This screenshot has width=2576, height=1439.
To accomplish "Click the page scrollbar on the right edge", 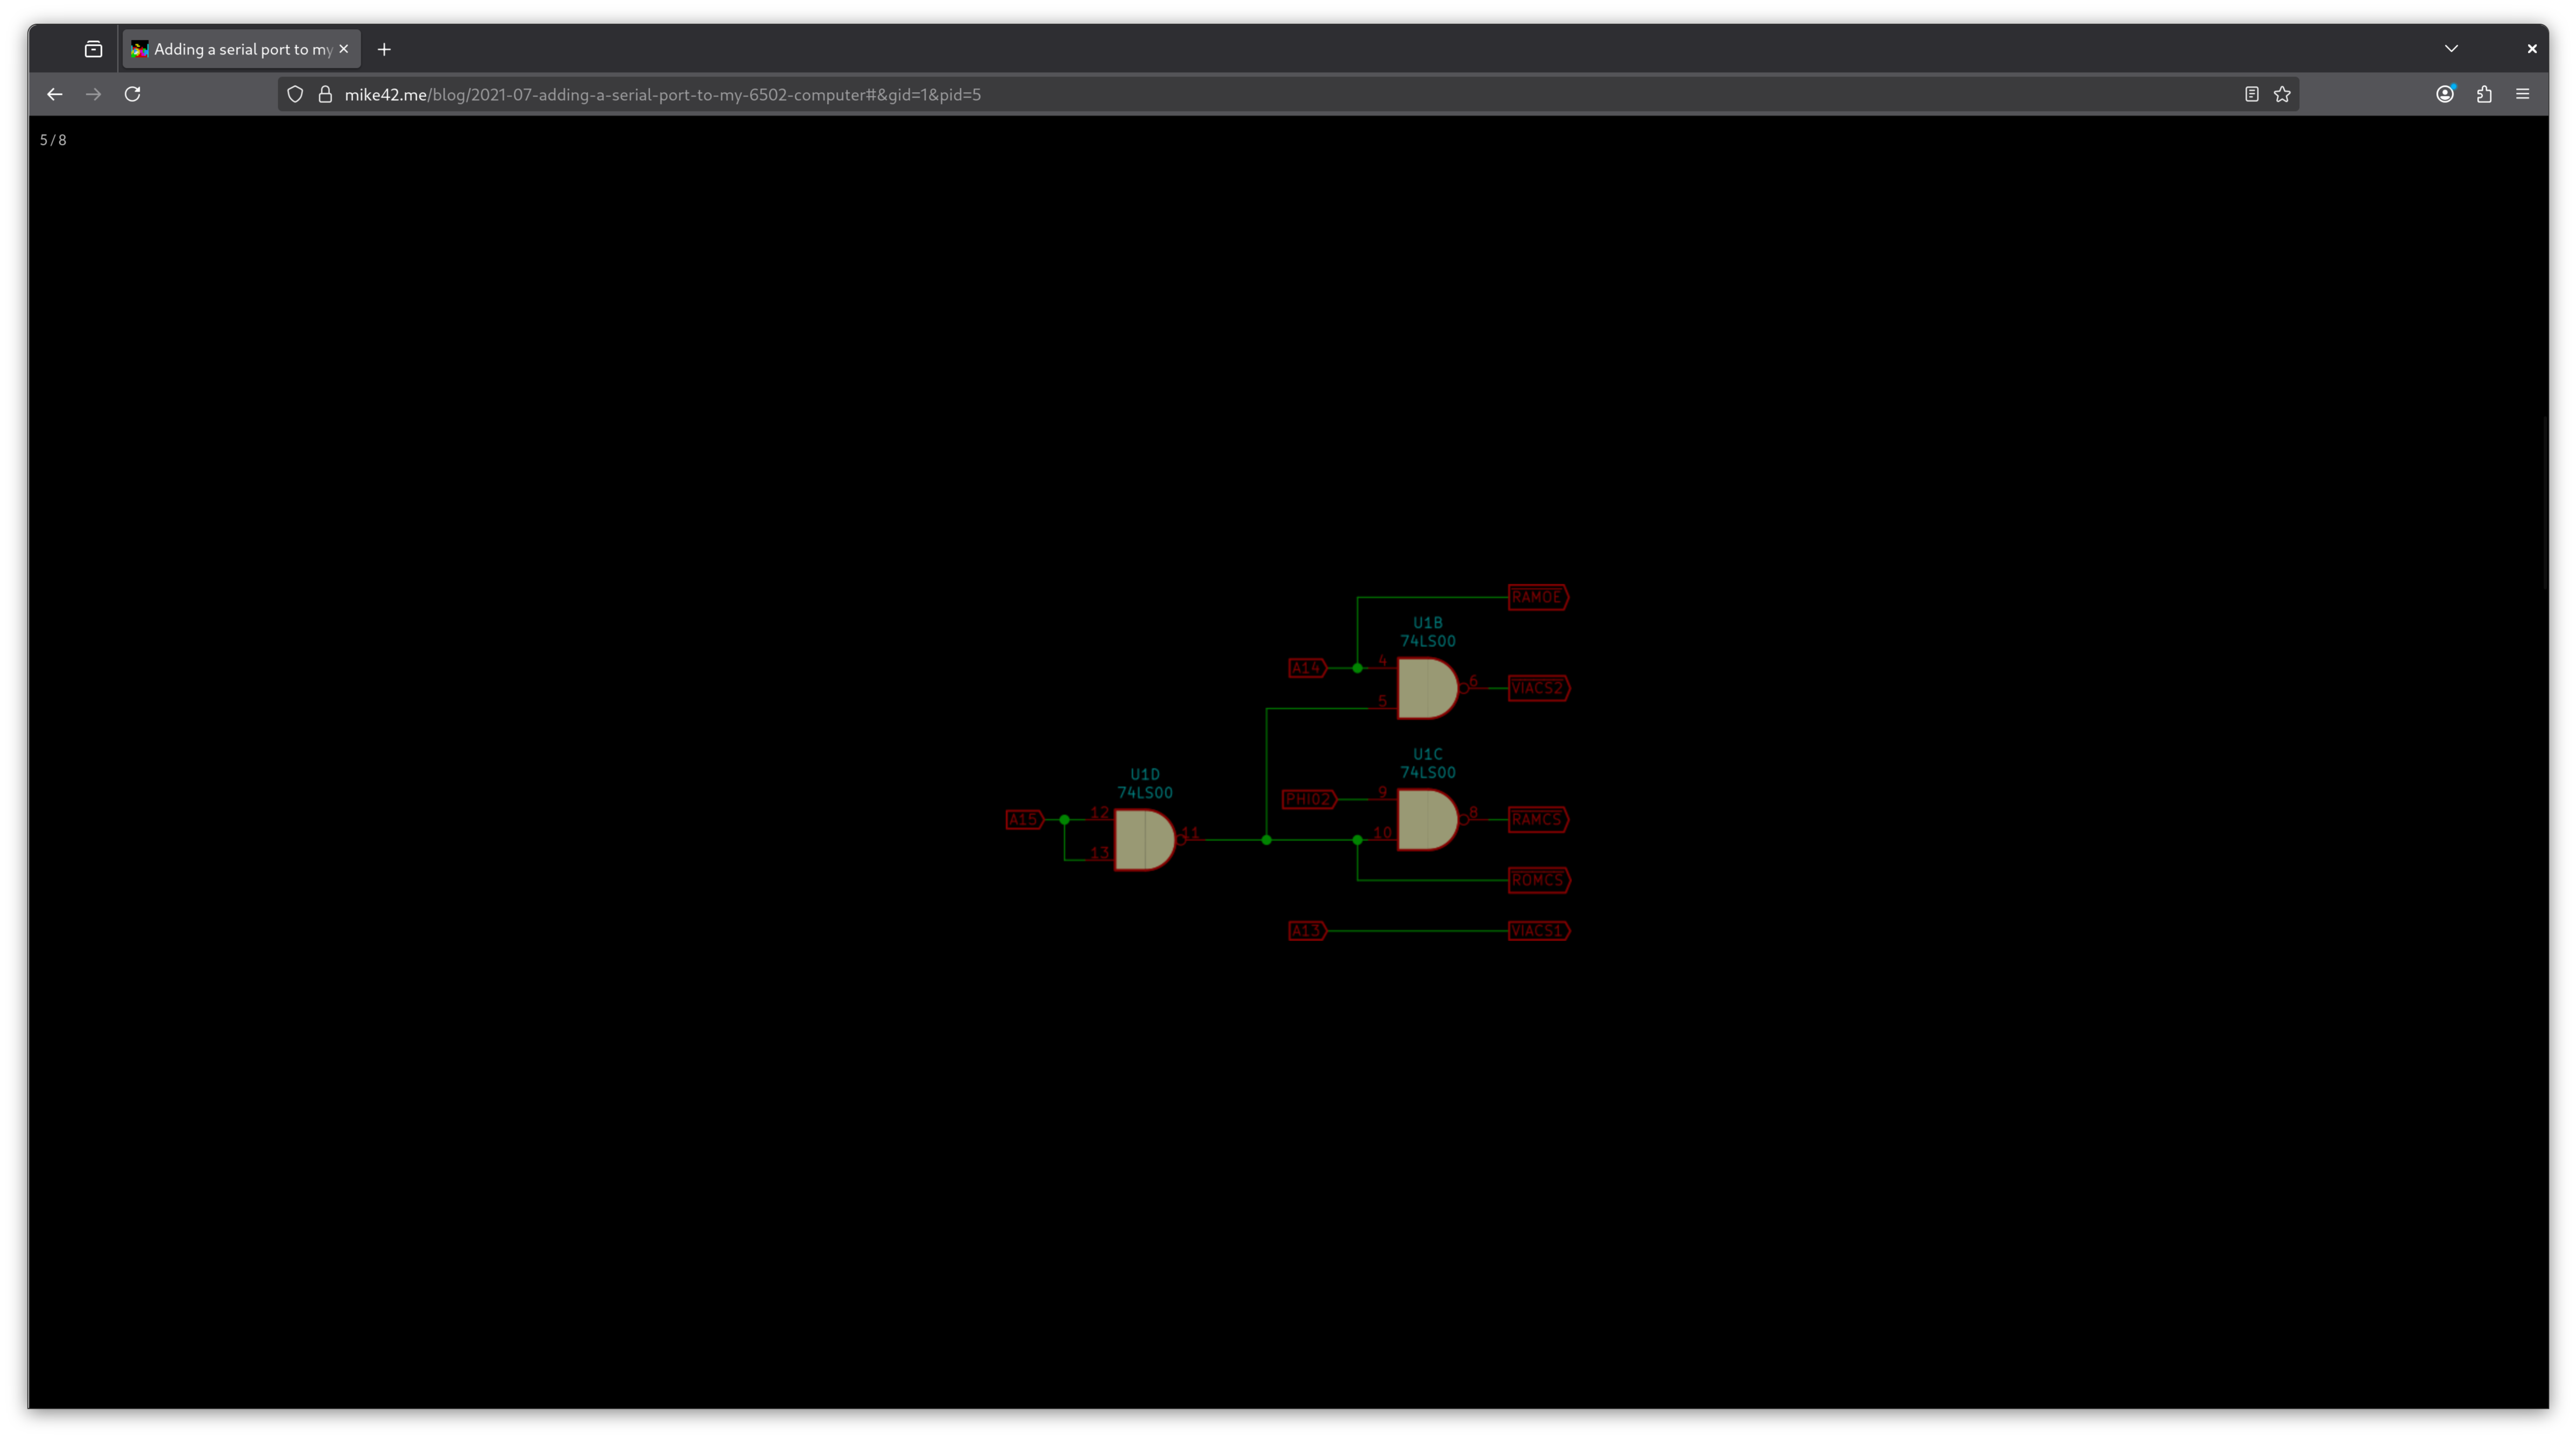I will tap(2544, 502).
